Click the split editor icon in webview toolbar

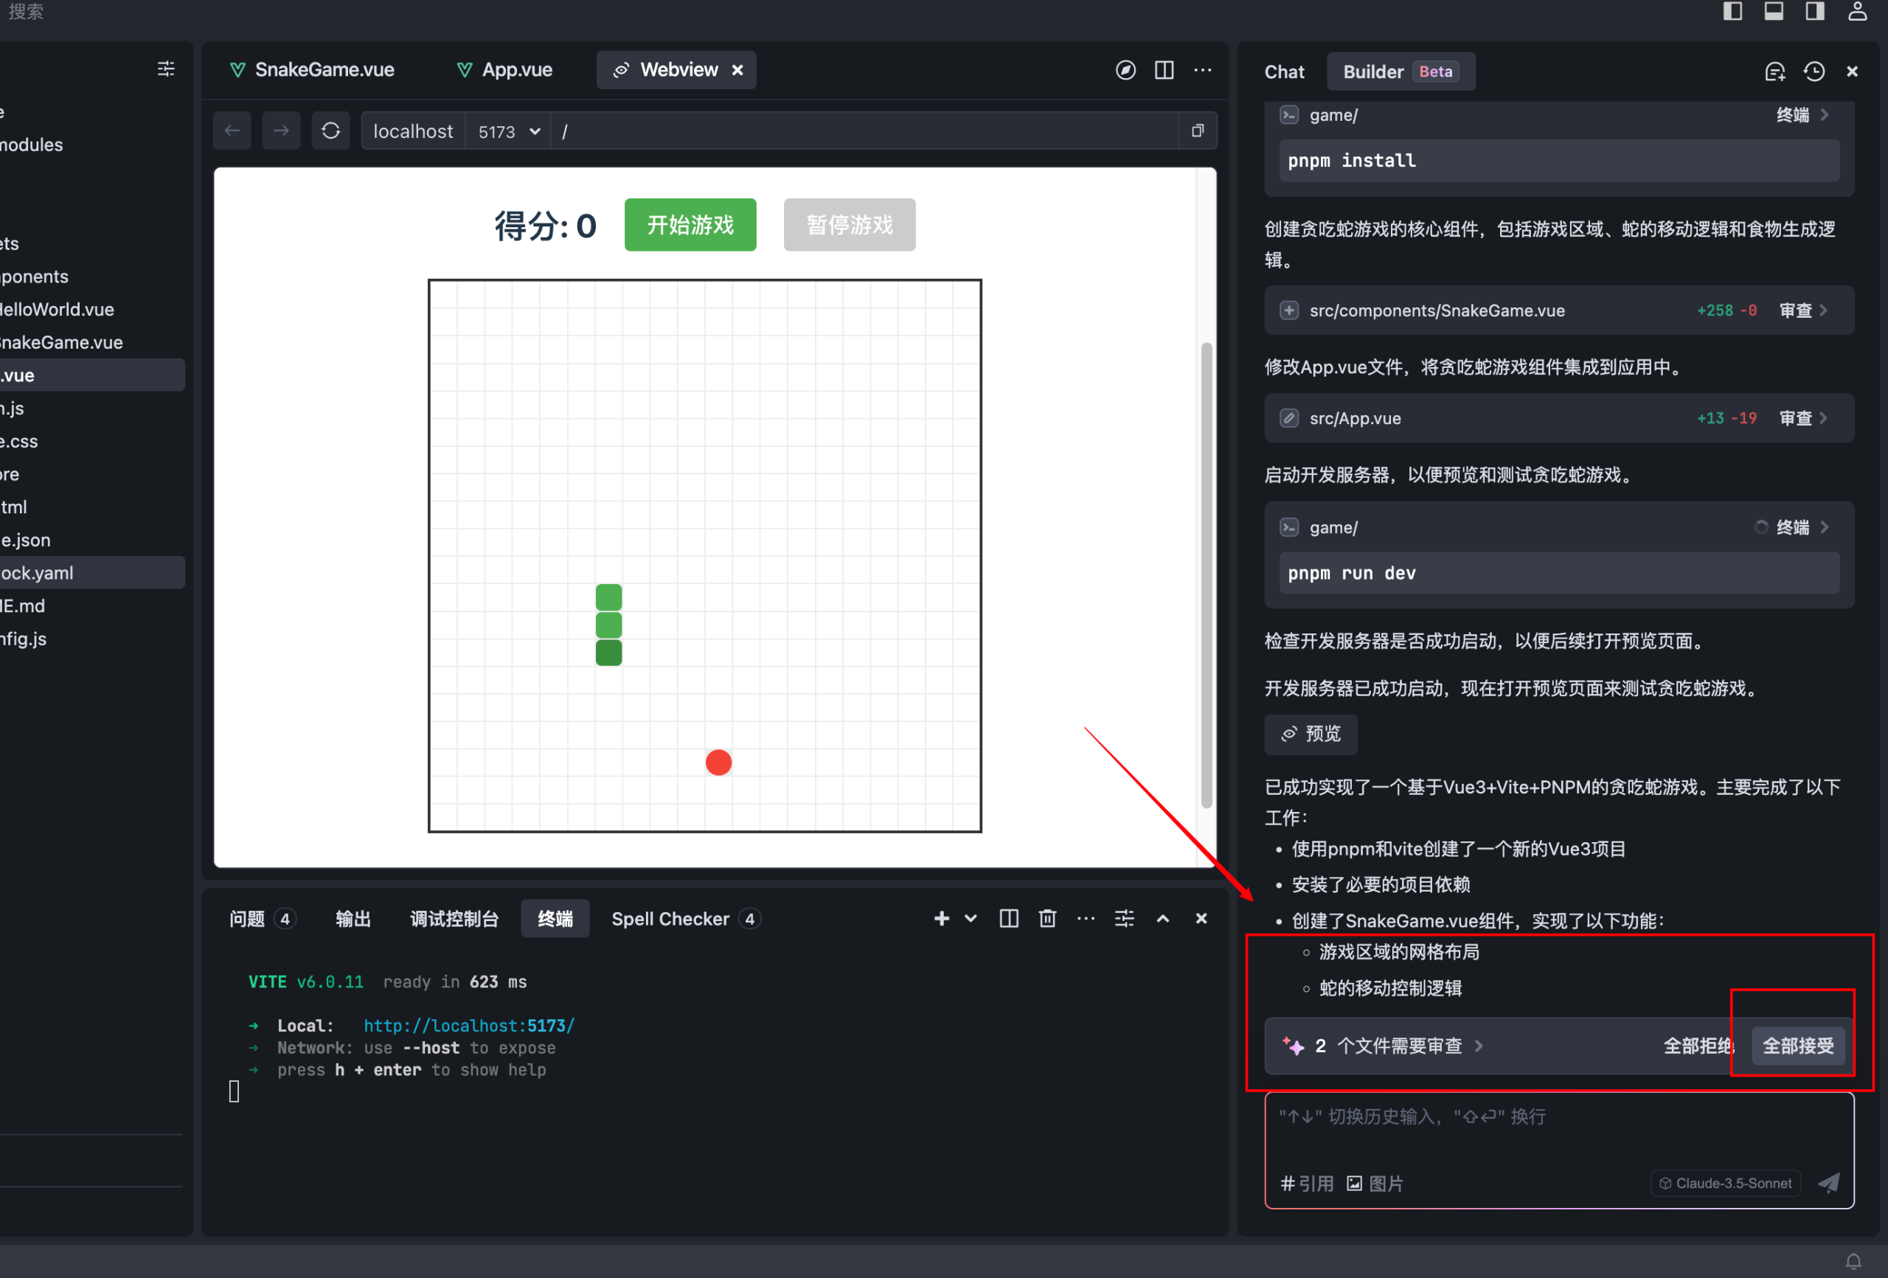[x=1163, y=70]
